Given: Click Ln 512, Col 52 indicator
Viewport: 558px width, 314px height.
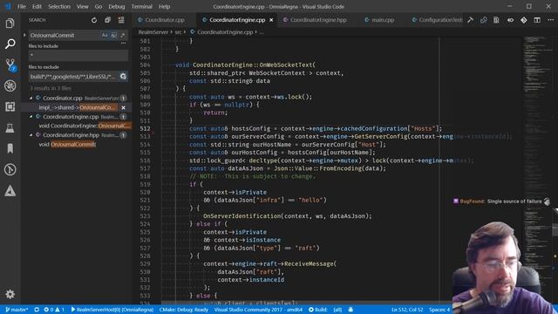Looking at the screenshot, I should click(x=407, y=310).
